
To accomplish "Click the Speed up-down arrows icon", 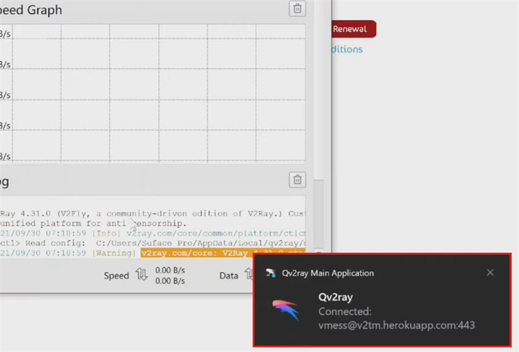I will [142, 275].
